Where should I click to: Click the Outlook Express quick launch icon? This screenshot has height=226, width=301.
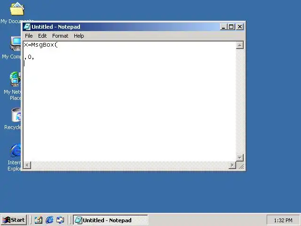tap(60, 220)
